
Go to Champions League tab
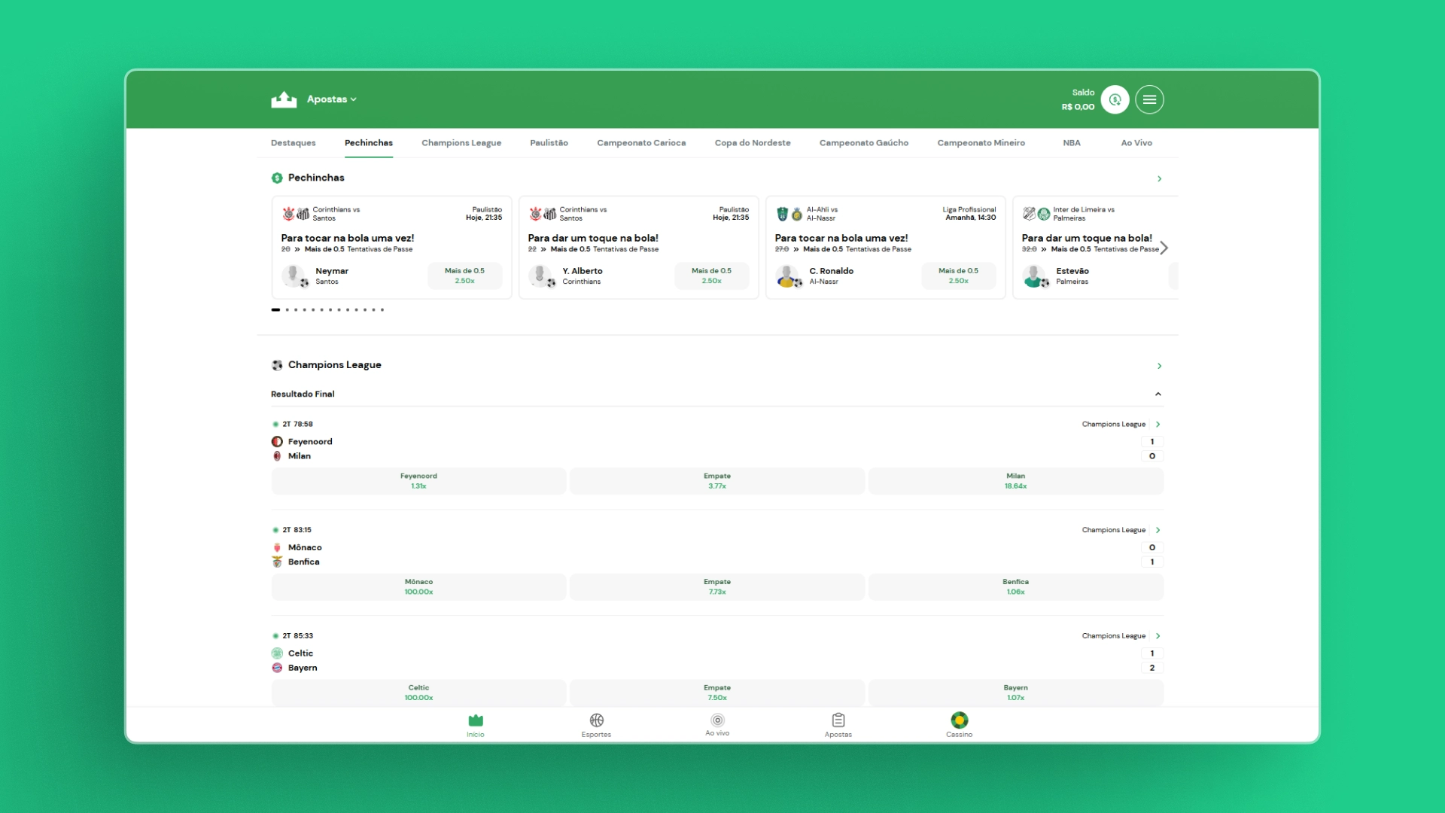[x=461, y=143]
